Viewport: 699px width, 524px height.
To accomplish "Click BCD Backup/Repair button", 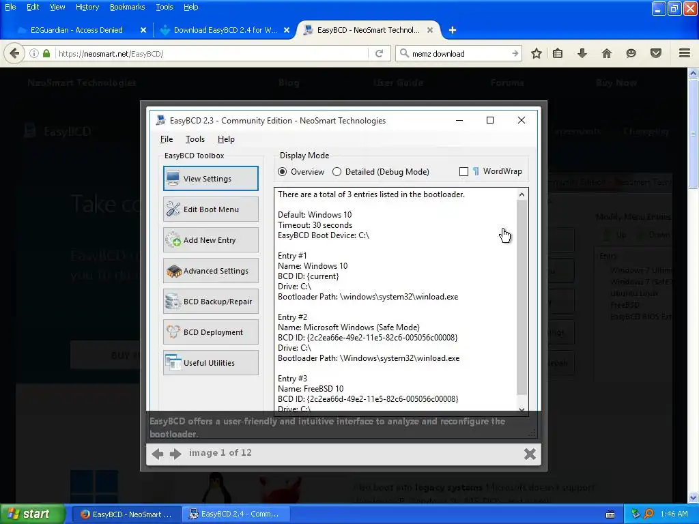I will (210, 301).
